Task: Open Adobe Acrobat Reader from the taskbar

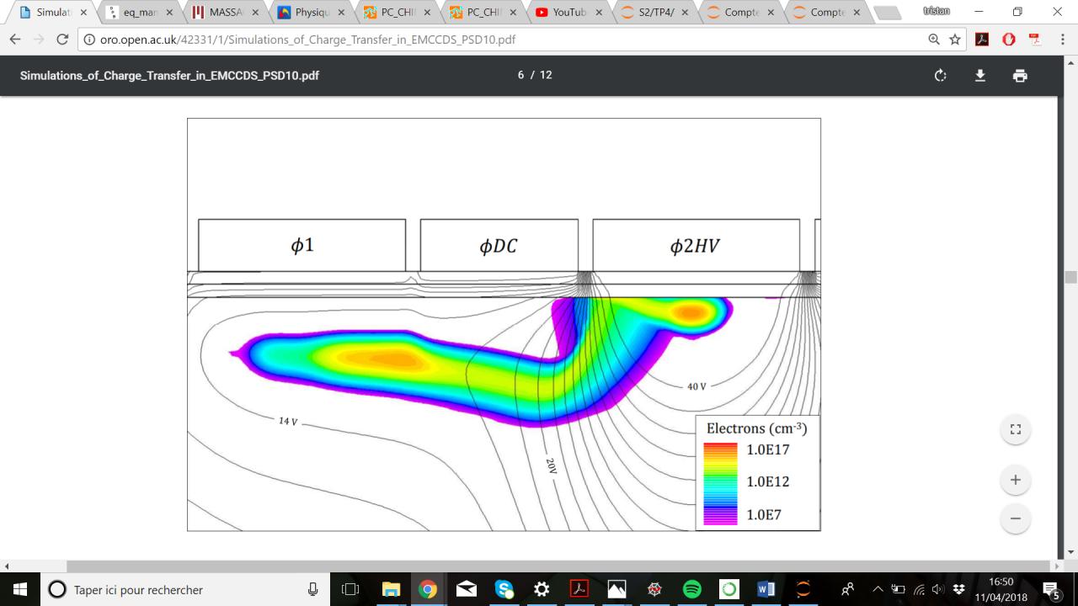Action: [x=579, y=589]
